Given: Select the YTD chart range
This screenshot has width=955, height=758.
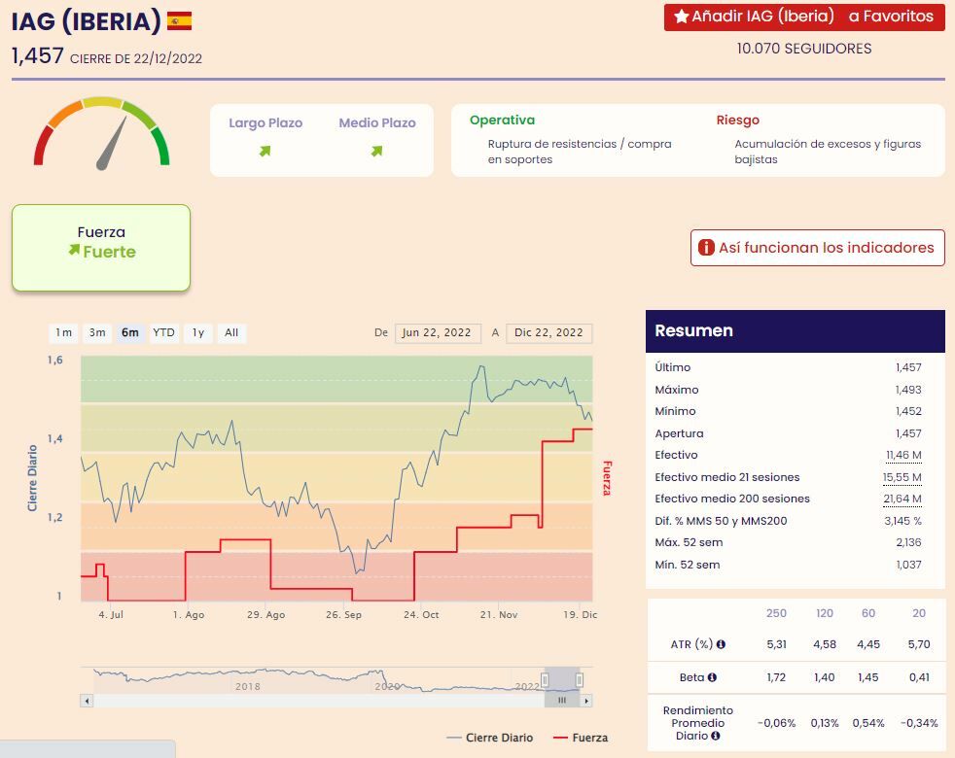Looking at the screenshot, I should click(x=163, y=333).
